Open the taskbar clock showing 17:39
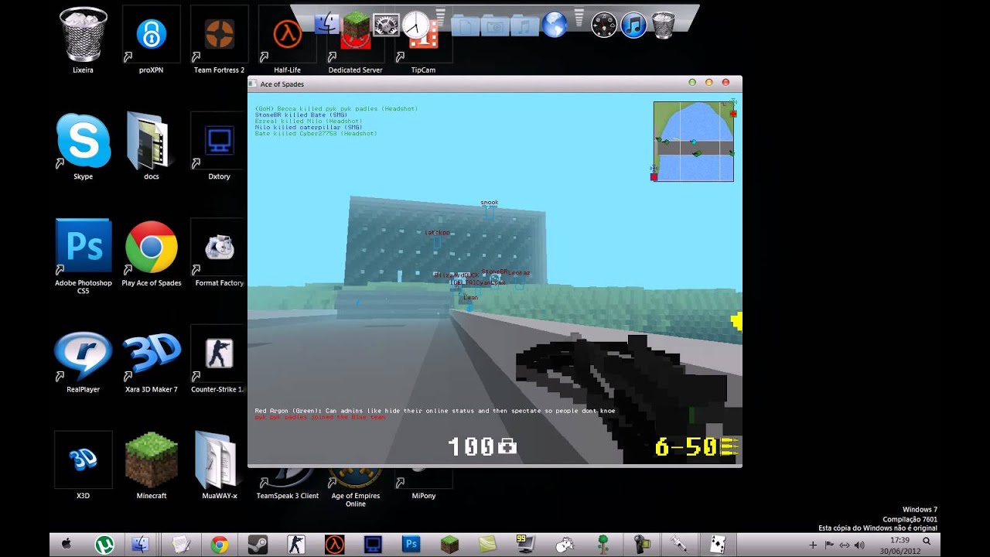Image resolution: width=990 pixels, height=557 pixels. (x=900, y=545)
